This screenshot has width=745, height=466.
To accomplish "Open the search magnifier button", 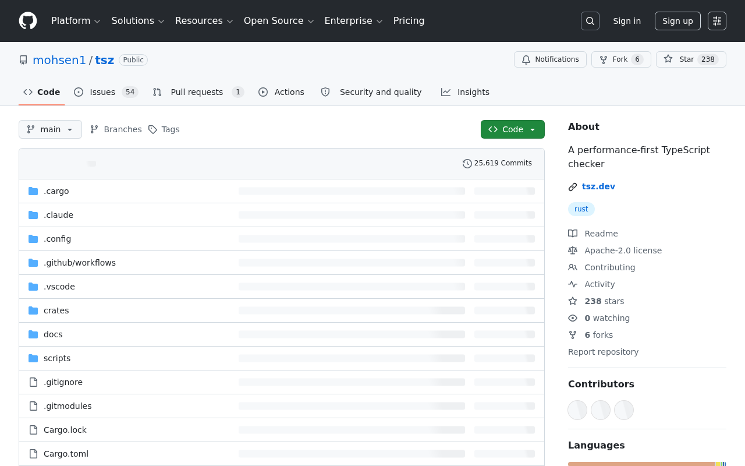I will click(590, 21).
